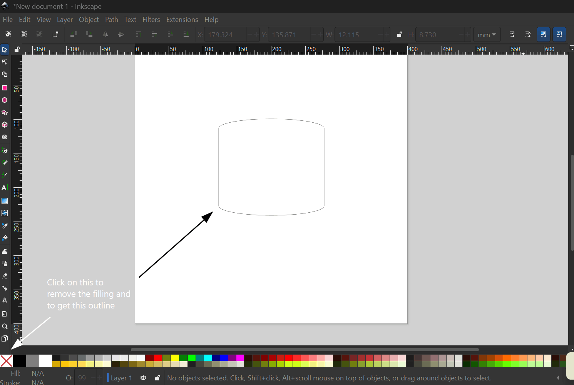Choose the Node editing tool

click(5, 62)
